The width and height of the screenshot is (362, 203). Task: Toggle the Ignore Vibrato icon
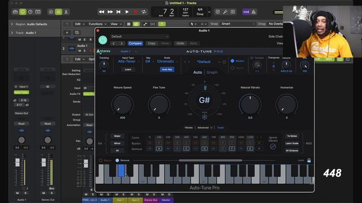273,147
